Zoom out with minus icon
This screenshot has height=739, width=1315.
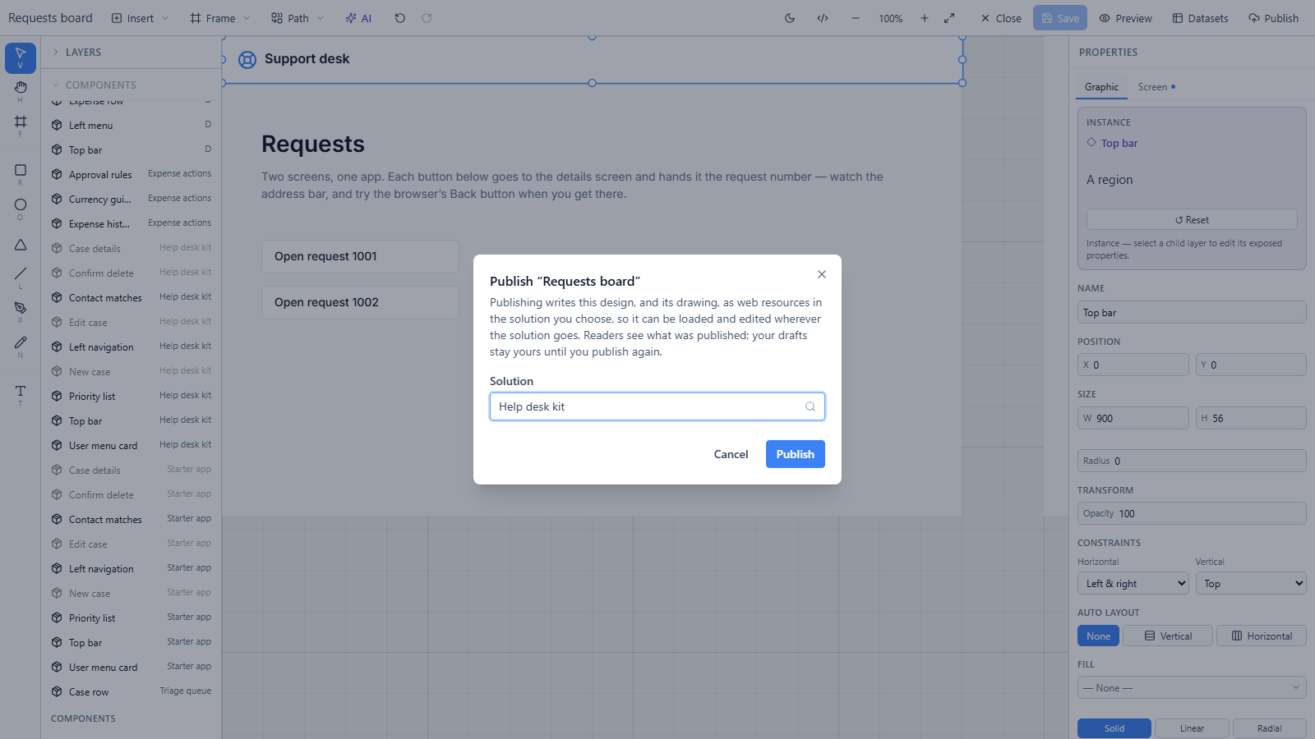[856, 18]
